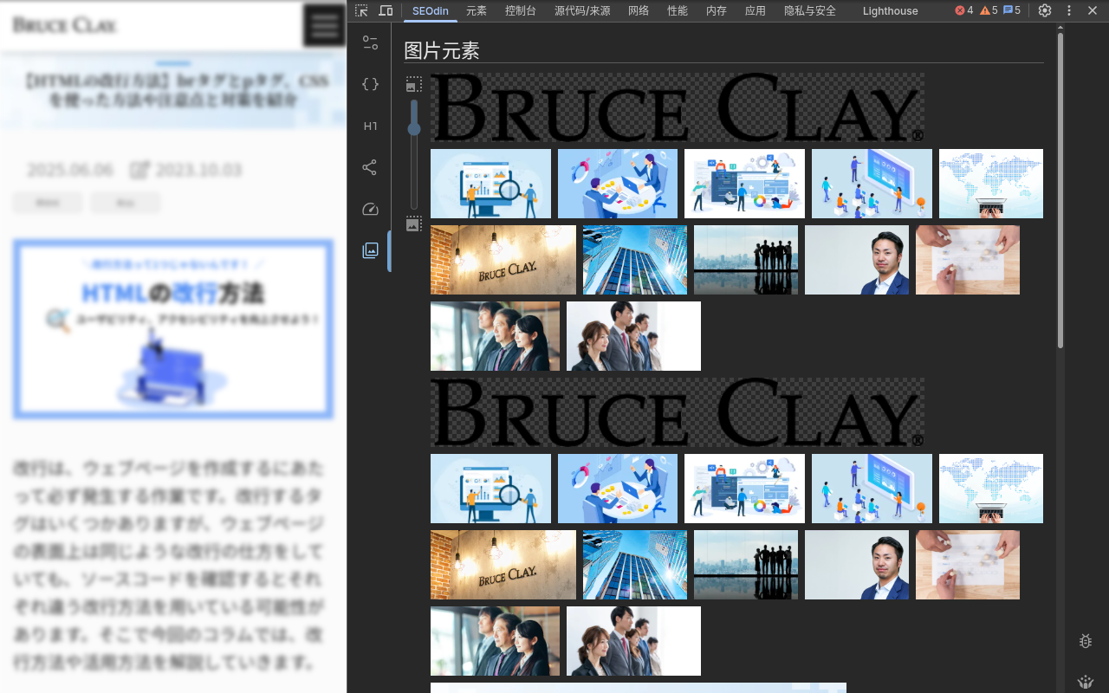
Task: Select the upper businesswoman with colleagues photo
Action: [x=633, y=336]
